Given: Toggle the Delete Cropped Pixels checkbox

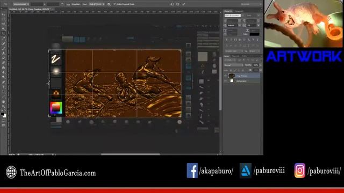Looking at the screenshot, I should (114, 4).
